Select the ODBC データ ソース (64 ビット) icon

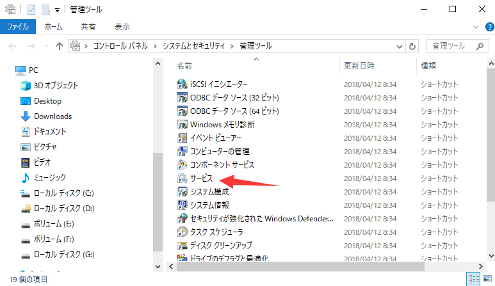182,111
